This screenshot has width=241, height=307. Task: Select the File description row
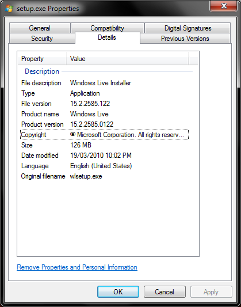tap(104, 83)
